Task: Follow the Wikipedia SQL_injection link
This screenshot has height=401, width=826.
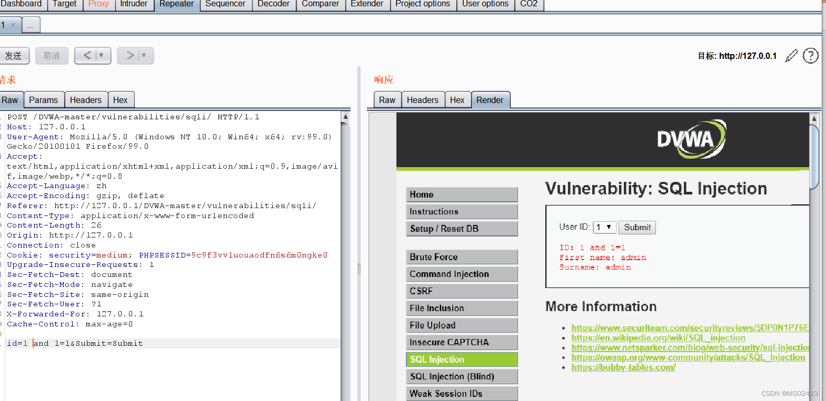Action: pos(658,338)
